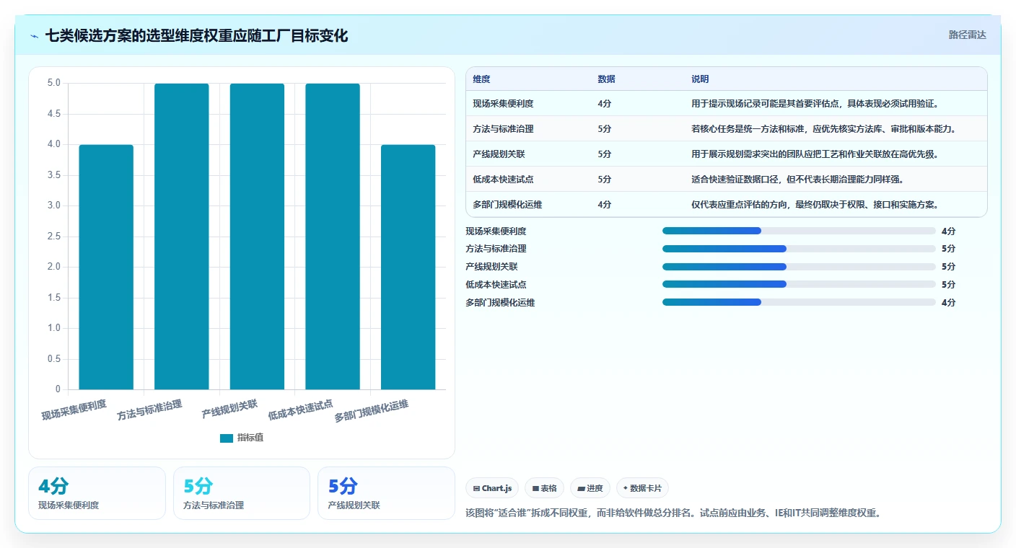Click the 现场采集便利度 progress bar
Screen dimensions: 1016x548
(799, 231)
